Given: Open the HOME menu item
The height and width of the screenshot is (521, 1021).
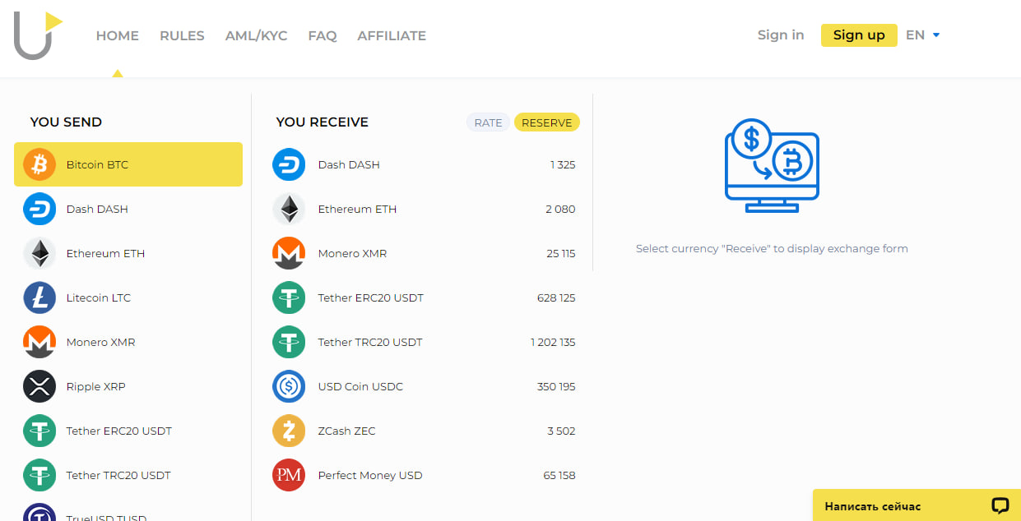Looking at the screenshot, I should point(117,35).
